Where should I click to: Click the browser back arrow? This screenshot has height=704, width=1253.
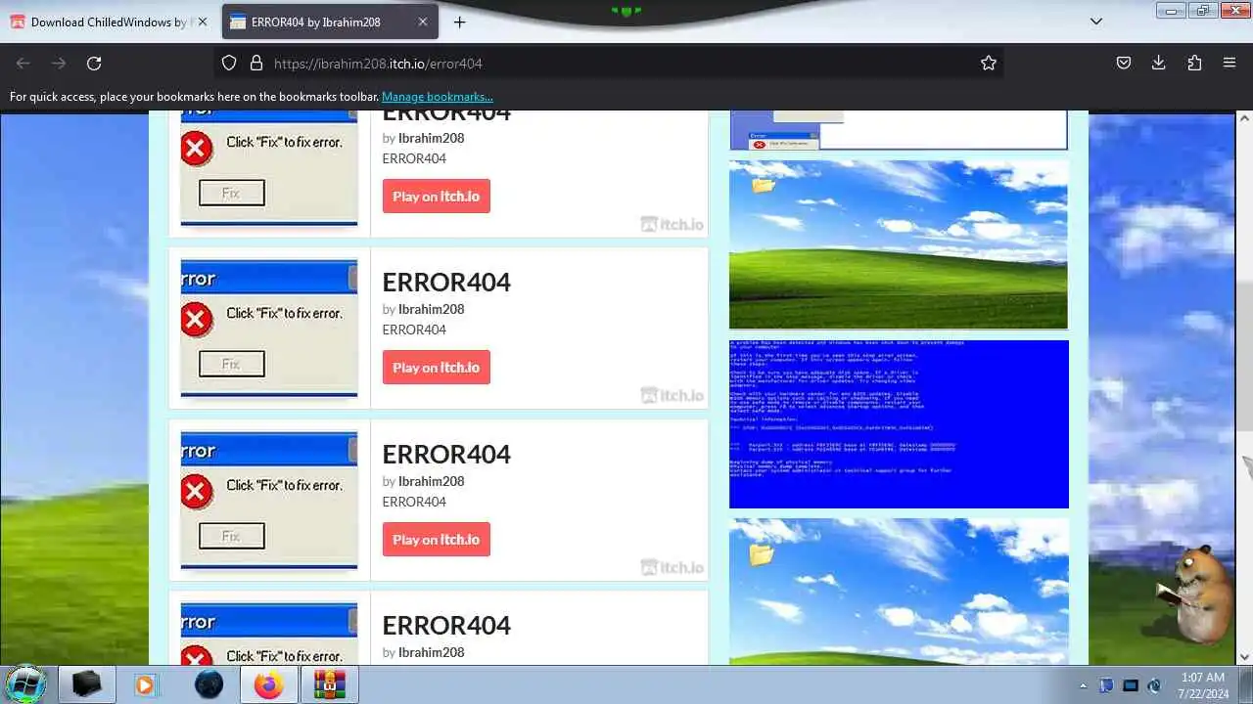tap(23, 63)
